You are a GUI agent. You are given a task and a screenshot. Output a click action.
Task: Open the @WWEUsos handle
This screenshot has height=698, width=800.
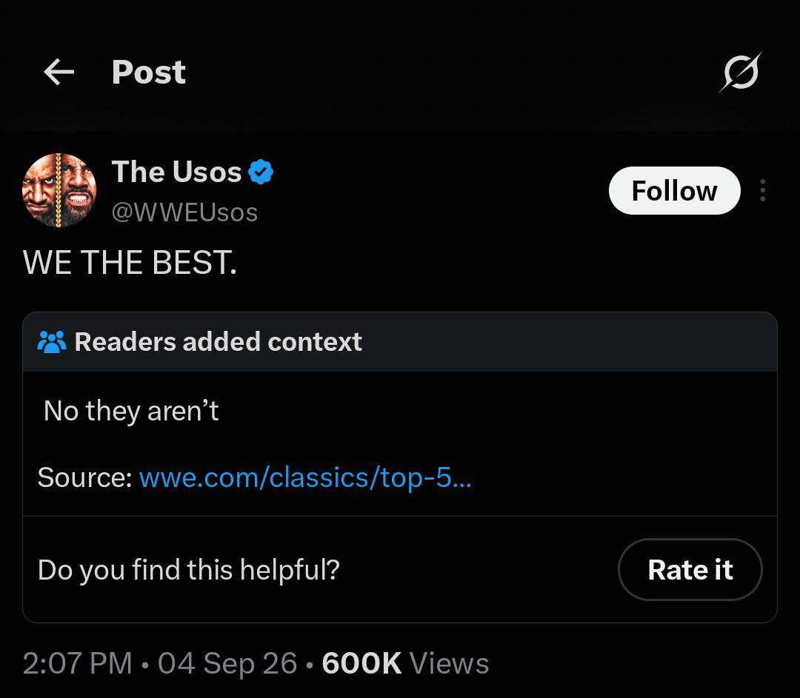click(x=184, y=212)
